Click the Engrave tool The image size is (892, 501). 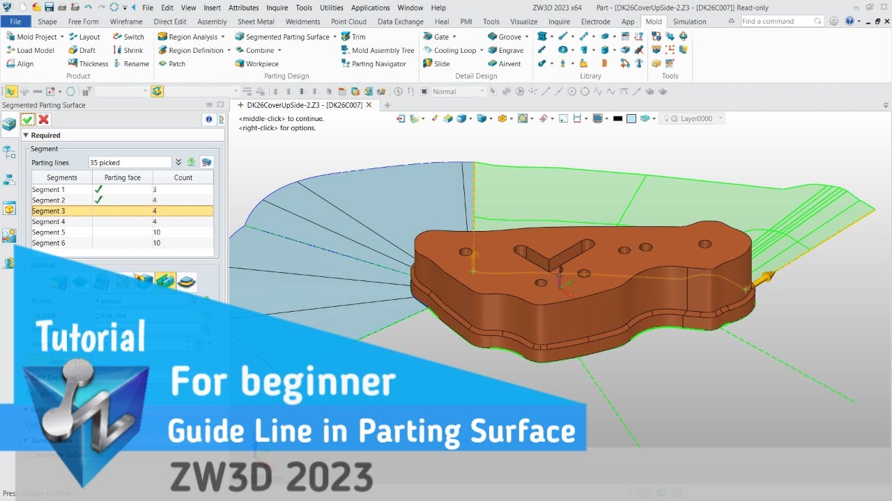coord(505,50)
